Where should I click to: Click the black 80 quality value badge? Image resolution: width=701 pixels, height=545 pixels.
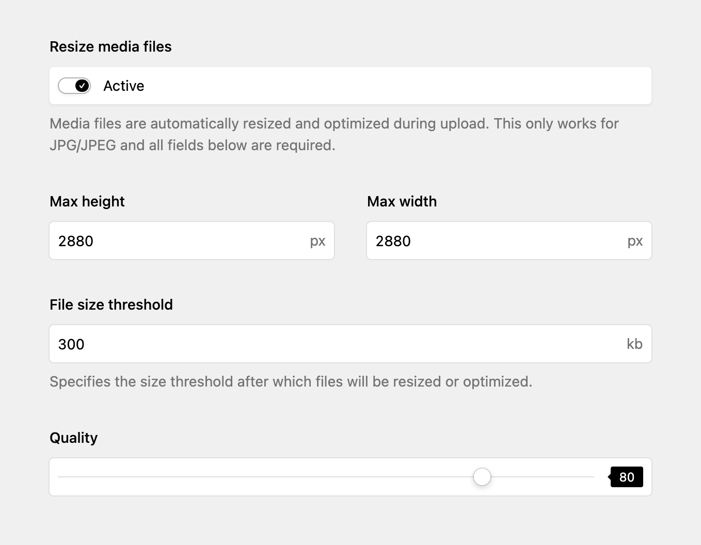pos(626,477)
